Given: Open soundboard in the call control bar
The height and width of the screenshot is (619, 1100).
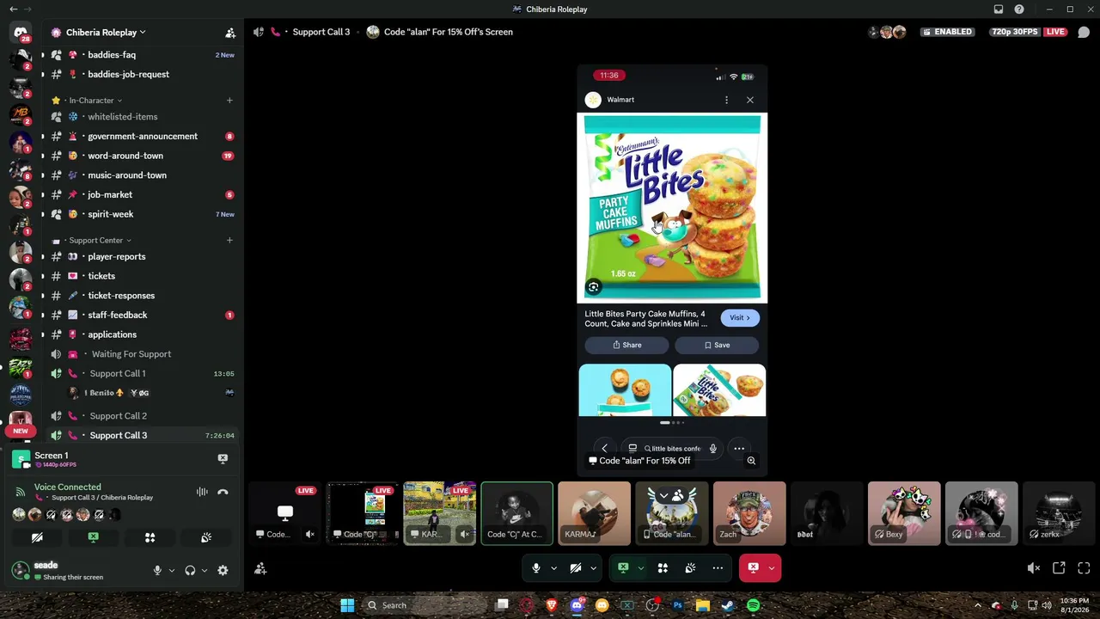Looking at the screenshot, I should tap(690, 568).
